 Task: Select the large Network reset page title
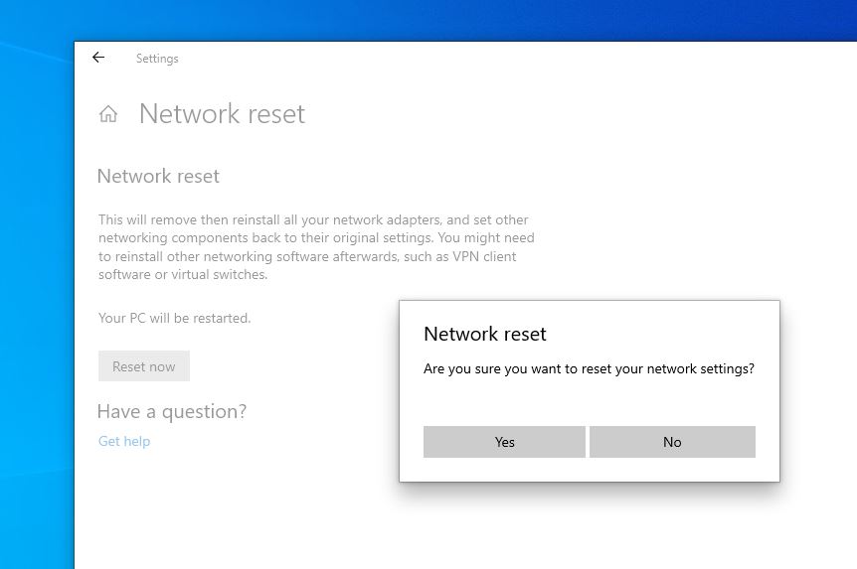point(222,114)
